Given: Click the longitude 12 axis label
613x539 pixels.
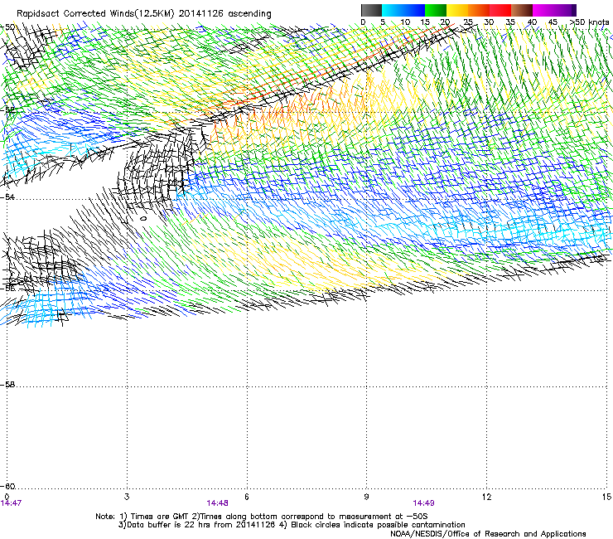Looking at the screenshot, I should (486, 497).
